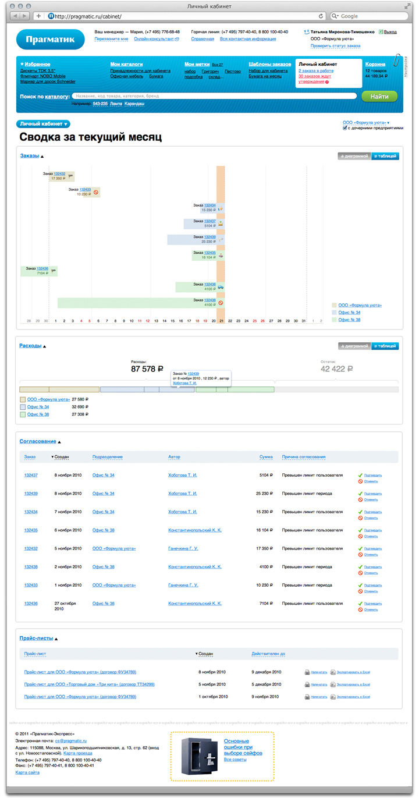This screenshot has width=419, height=798.
Task: Open the 'Мои каталоги' menu item
Action: [x=126, y=64]
